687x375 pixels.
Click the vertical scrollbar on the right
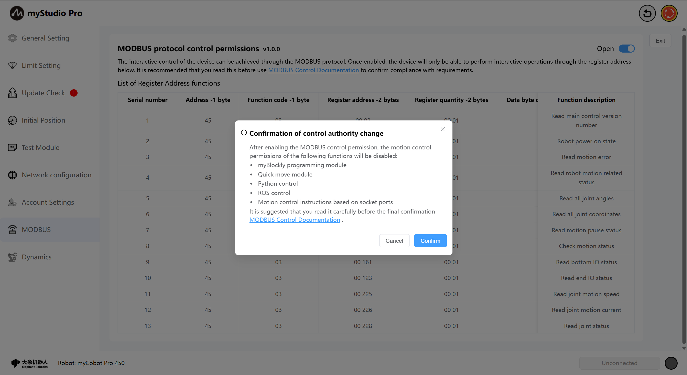684,188
